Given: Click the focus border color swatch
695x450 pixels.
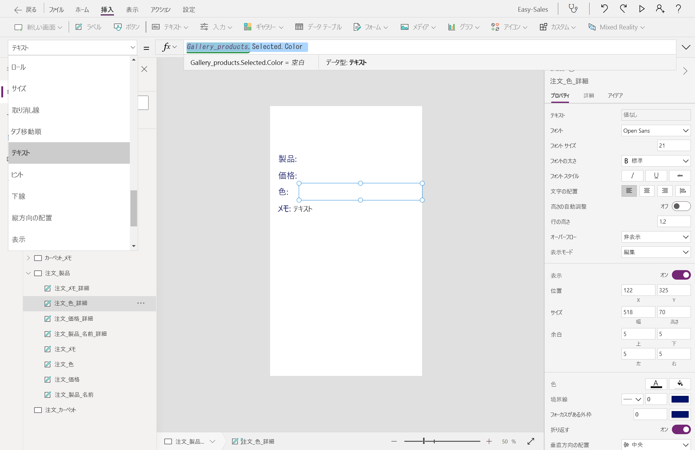Looking at the screenshot, I should point(680,414).
